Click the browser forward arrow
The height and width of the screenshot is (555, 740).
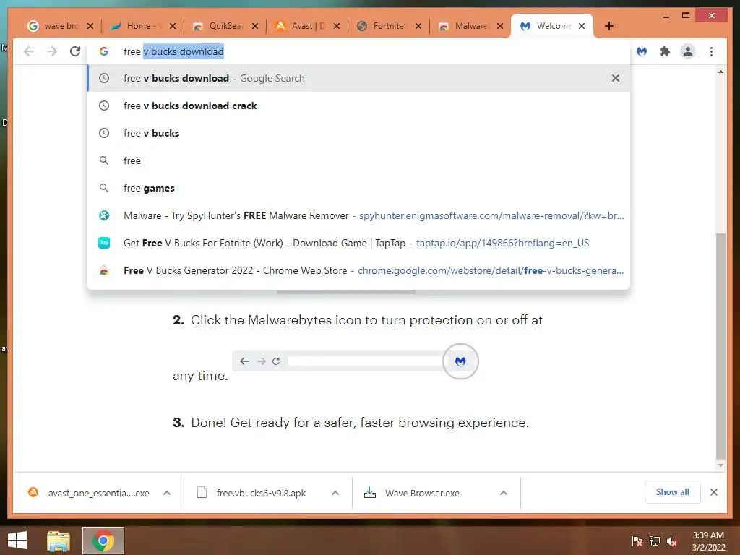52,51
